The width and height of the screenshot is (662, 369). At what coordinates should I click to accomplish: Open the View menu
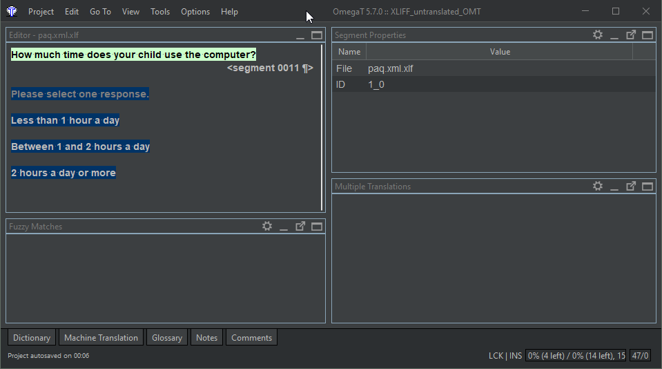coord(131,12)
